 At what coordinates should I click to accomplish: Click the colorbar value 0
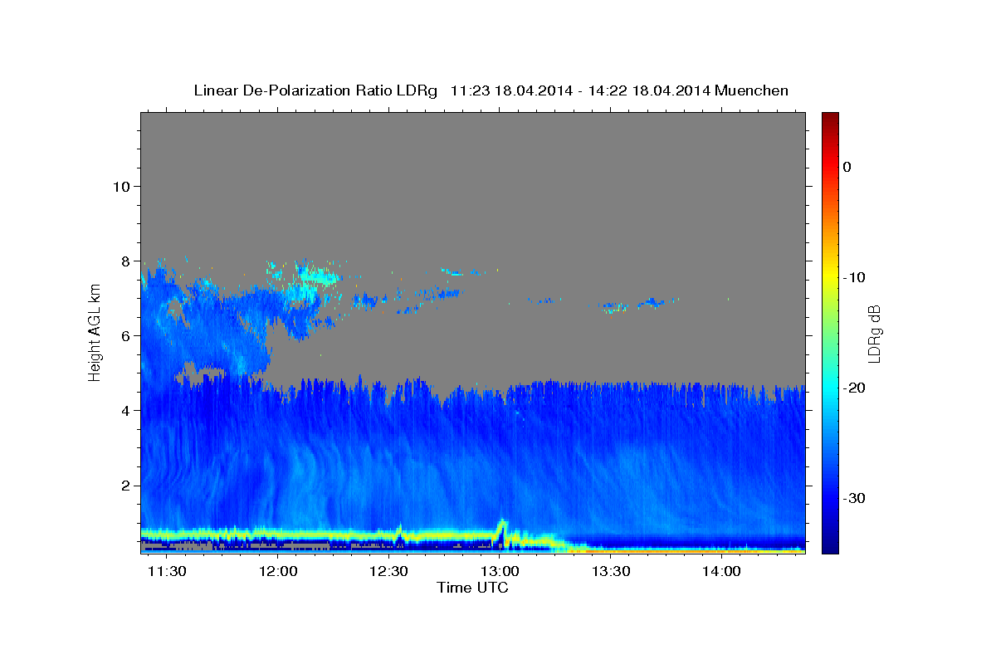click(847, 167)
